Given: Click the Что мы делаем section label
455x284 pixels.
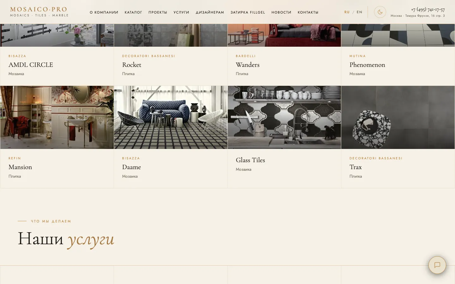Looking at the screenshot, I should pos(51,221).
